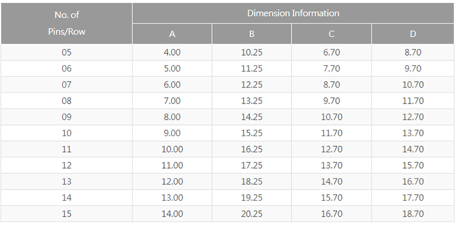Image resolution: width=455 pixels, height=225 pixels.
Task: Click the 17.25 cell in column B
Action: (x=252, y=165)
